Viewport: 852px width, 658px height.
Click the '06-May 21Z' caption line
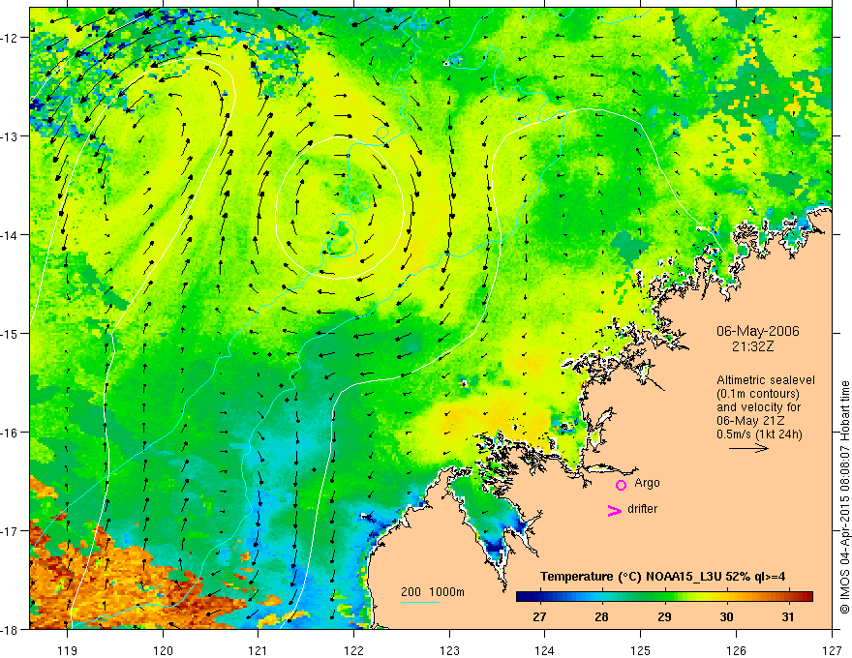[x=750, y=421]
